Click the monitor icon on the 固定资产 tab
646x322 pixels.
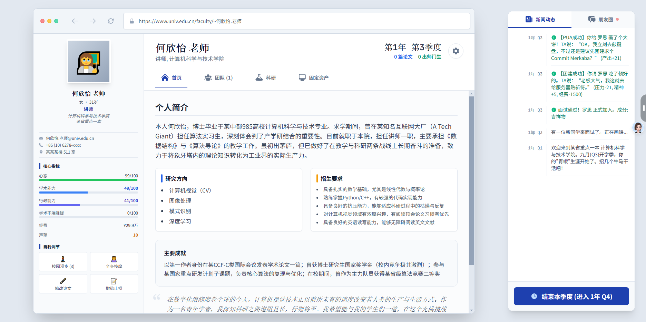[x=303, y=77]
